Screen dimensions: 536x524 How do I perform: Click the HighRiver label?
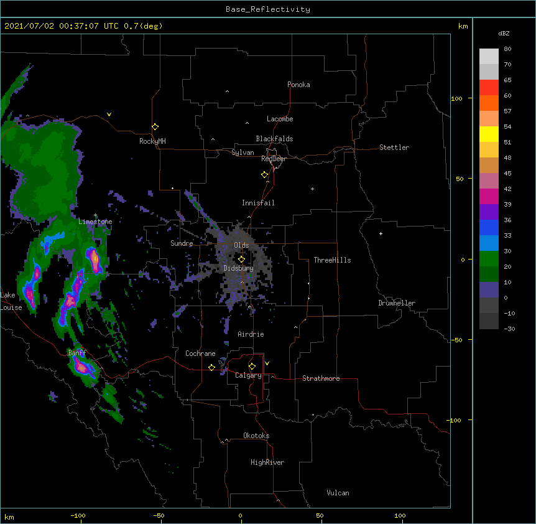(267, 462)
